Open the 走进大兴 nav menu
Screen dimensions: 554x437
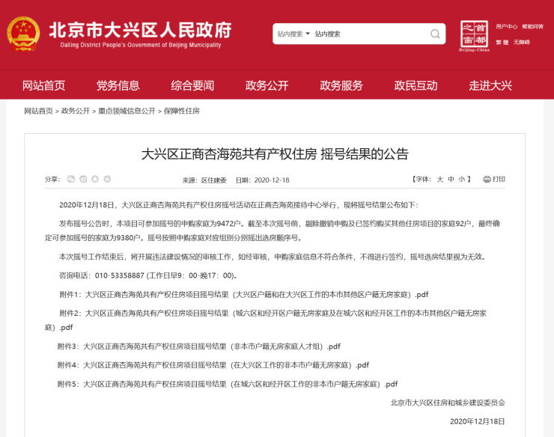tap(490, 85)
